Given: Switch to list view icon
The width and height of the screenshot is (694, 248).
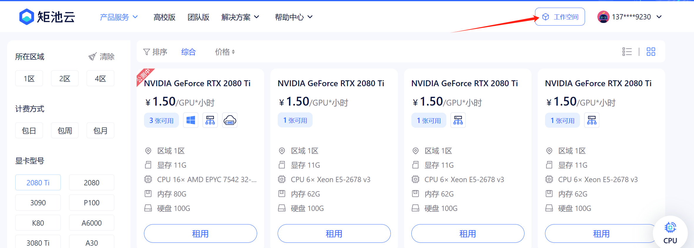Looking at the screenshot, I should 627,52.
